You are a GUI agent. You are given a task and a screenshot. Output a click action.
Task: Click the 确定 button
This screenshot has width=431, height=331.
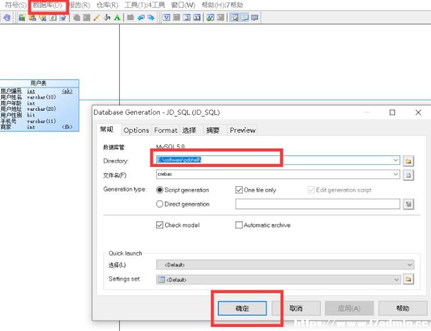pyautogui.click(x=242, y=308)
